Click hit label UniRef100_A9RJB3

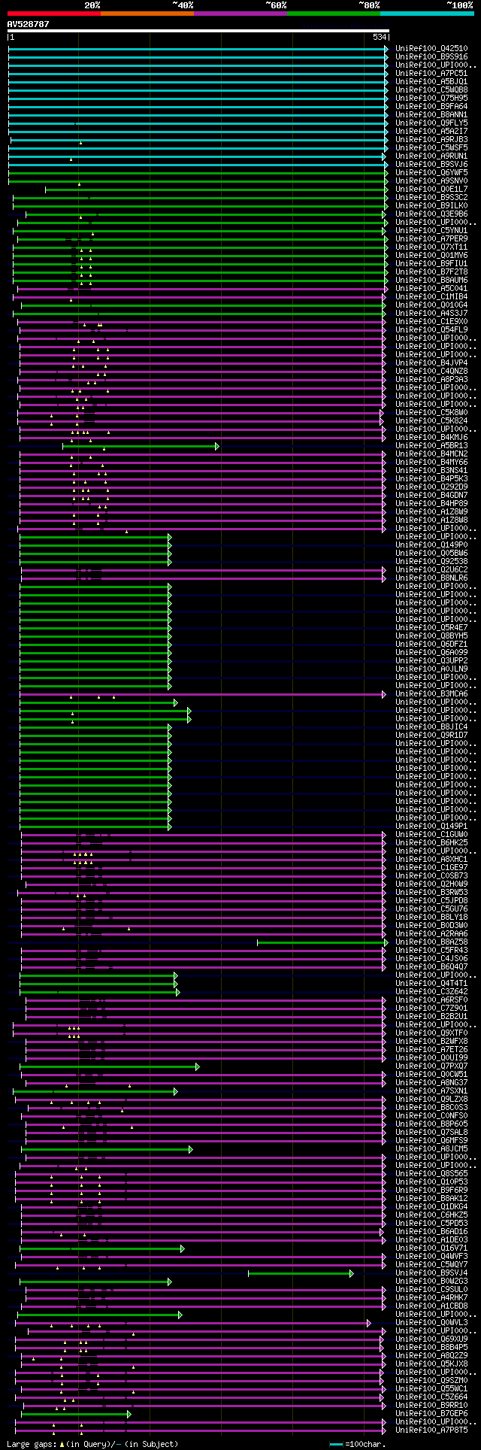coord(433,140)
